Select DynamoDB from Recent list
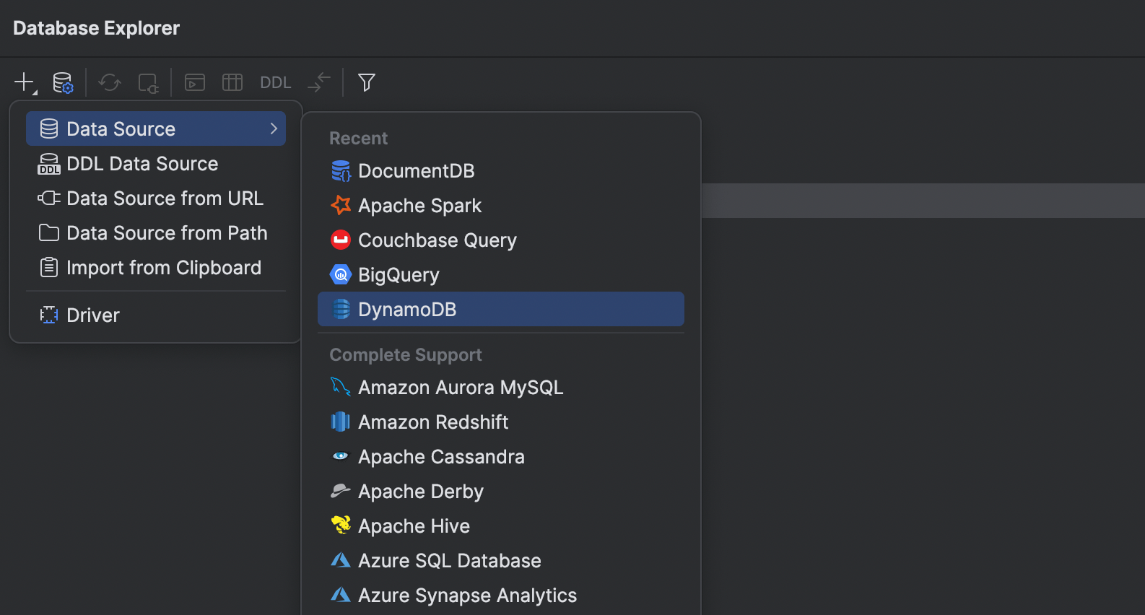This screenshot has width=1145, height=615. point(407,310)
